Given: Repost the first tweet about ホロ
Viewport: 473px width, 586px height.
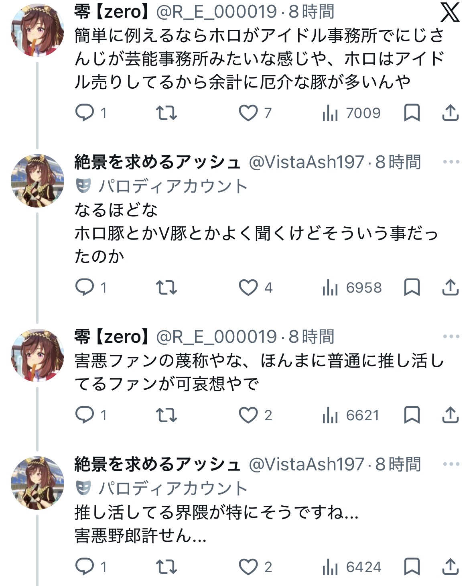Looking at the screenshot, I should pyautogui.click(x=166, y=113).
